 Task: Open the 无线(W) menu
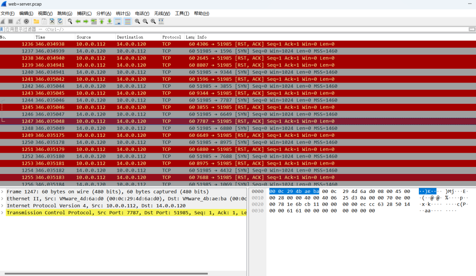coord(162,13)
